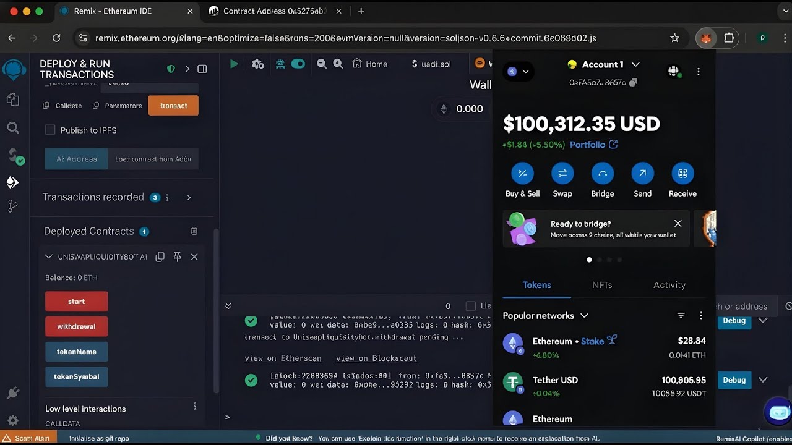
Task: Open Chrome extensions puzzle icon
Action: click(x=729, y=38)
